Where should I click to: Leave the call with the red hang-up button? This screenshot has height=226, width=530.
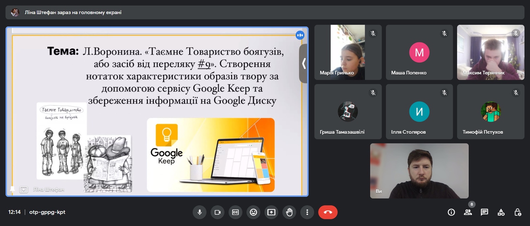[x=328, y=212]
